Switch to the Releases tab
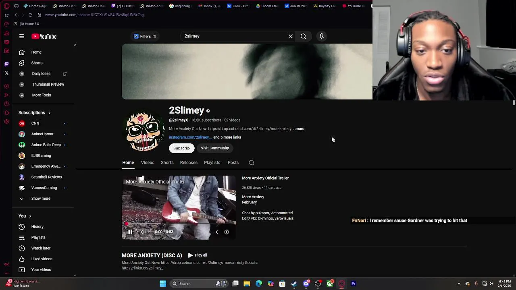 point(189,163)
